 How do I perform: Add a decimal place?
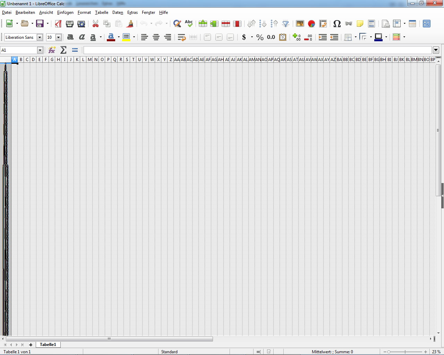click(x=297, y=37)
